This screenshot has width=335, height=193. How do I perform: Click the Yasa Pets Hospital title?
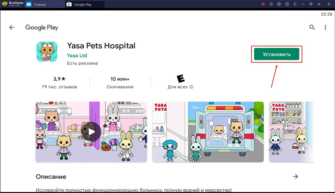pyautogui.click(x=101, y=46)
